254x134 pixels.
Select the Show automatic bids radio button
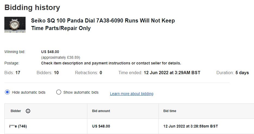pos(59,92)
